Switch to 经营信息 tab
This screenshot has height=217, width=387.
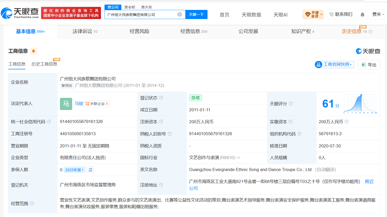194,32
